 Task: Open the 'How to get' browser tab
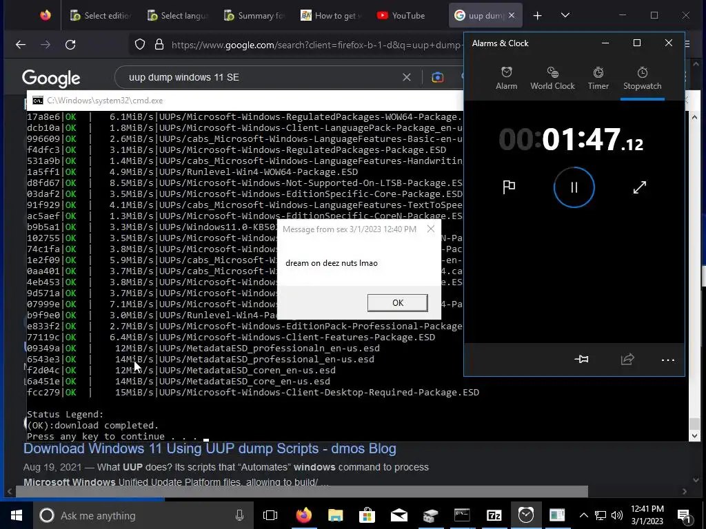331,16
